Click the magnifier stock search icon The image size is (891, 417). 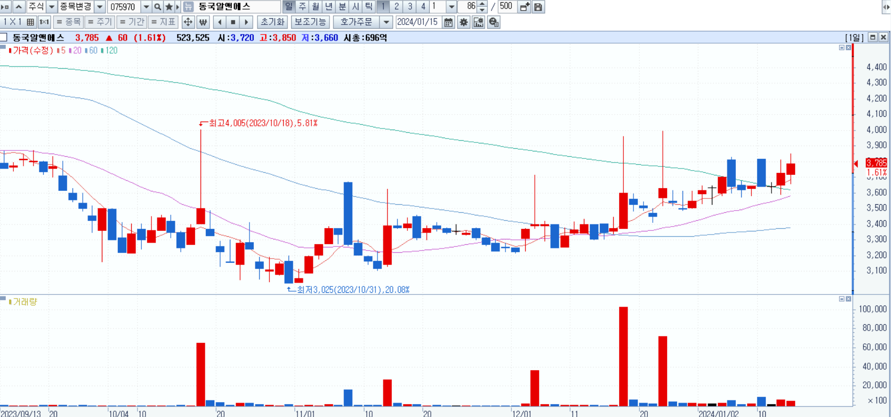click(158, 7)
